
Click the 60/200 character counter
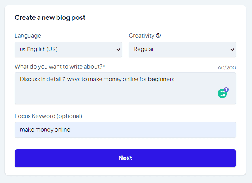[227, 67]
